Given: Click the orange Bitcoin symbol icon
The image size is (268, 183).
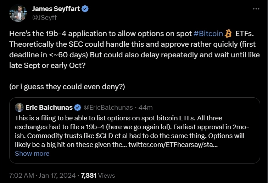Looking at the screenshot, I should (x=228, y=34).
